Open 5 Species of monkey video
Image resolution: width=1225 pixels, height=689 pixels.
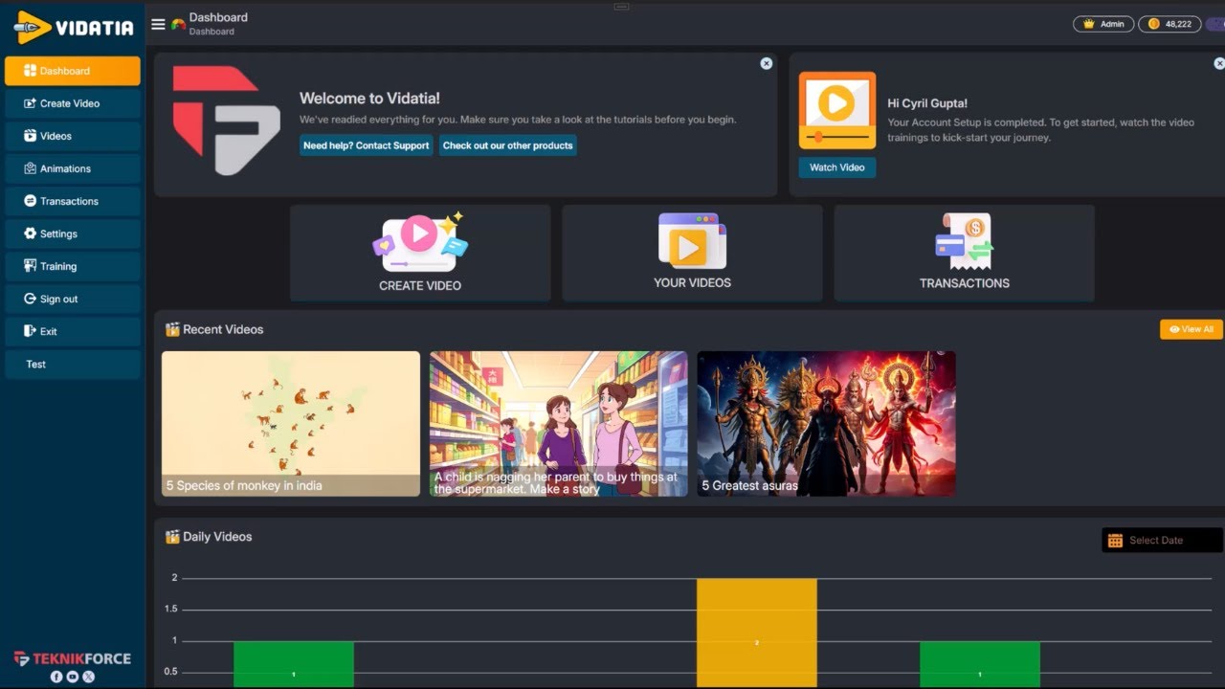[x=291, y=424]
